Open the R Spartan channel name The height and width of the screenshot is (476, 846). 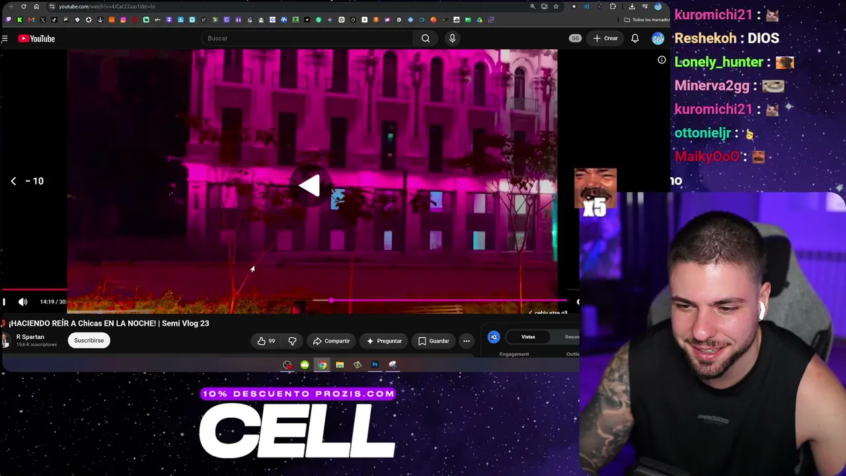point(30,337)
